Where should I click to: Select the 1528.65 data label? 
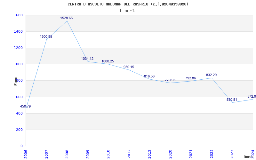pos(67,18)
